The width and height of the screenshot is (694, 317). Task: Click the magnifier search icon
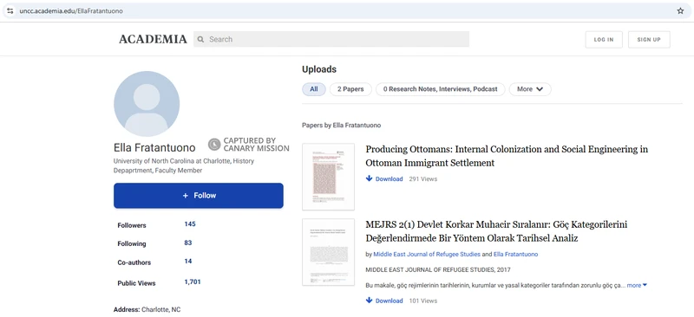(x=200, y=39)
